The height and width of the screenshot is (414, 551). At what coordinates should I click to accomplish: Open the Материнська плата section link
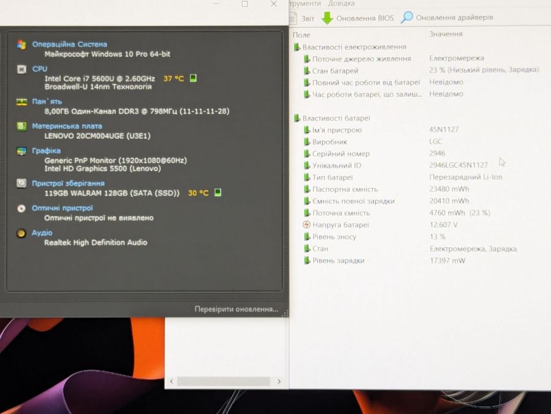67,126
